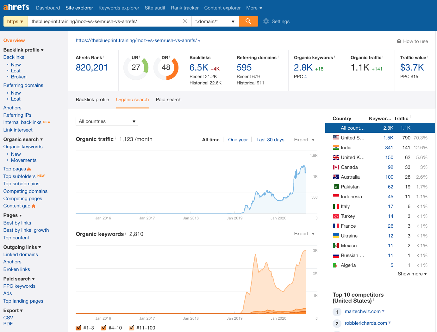The width and height of the screenshot is (437, 332).
Task: Click the Australia flag icon
Action: pyautogui.click(x=336, y=177)
